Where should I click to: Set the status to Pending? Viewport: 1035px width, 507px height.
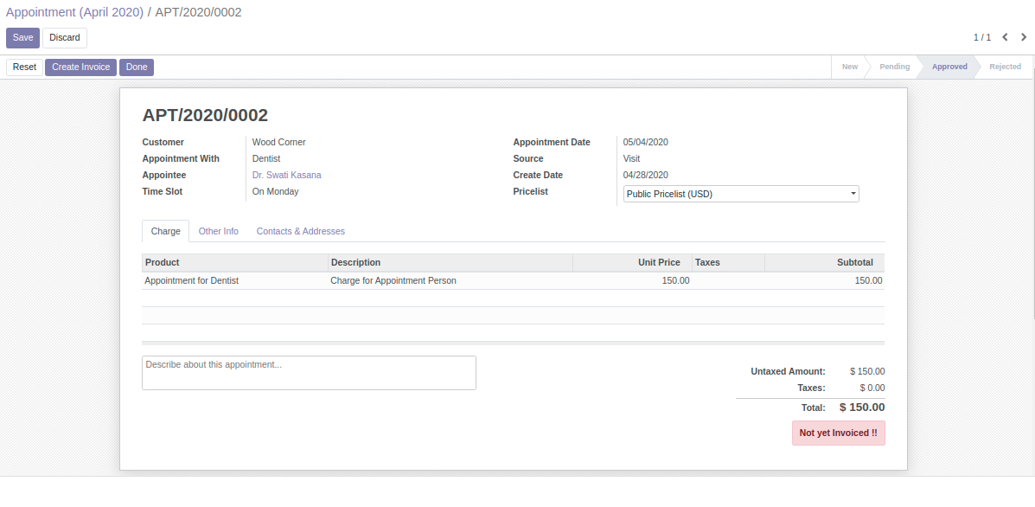click(x=894, y=67)
